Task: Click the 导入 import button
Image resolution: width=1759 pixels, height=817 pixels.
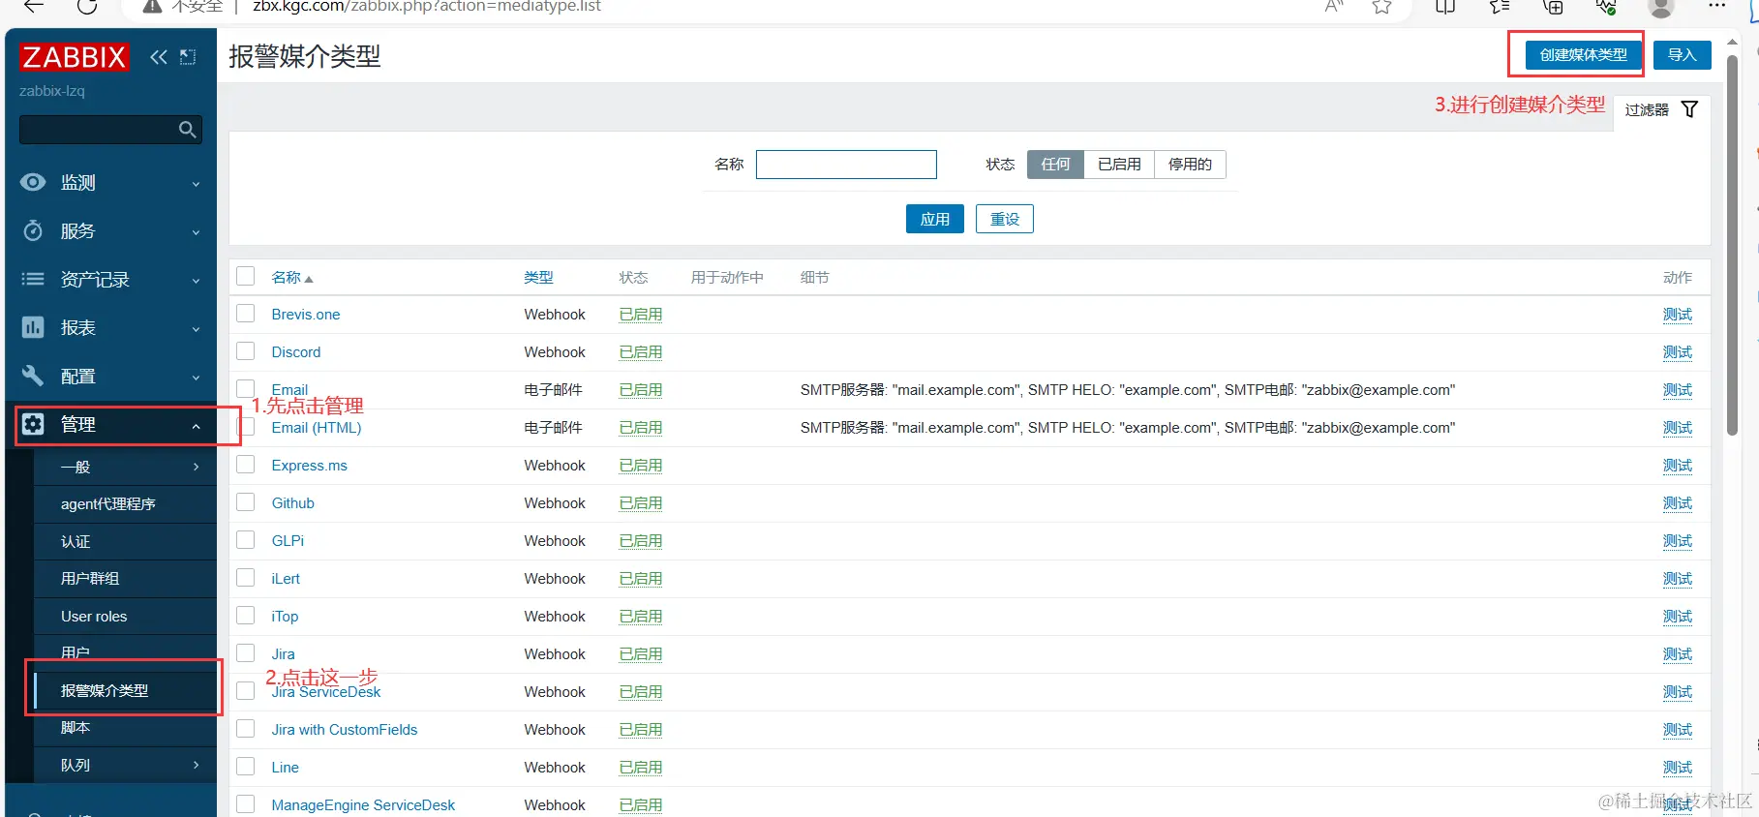Action: [1683, 55]
